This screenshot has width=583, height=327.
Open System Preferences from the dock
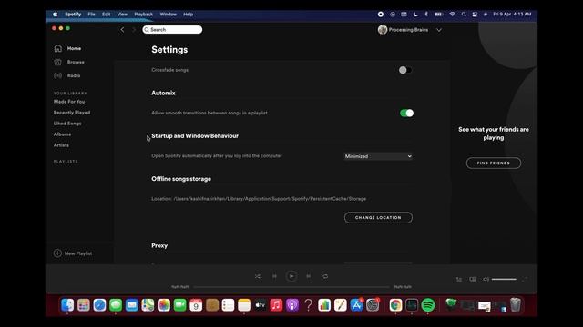[373, 305]
